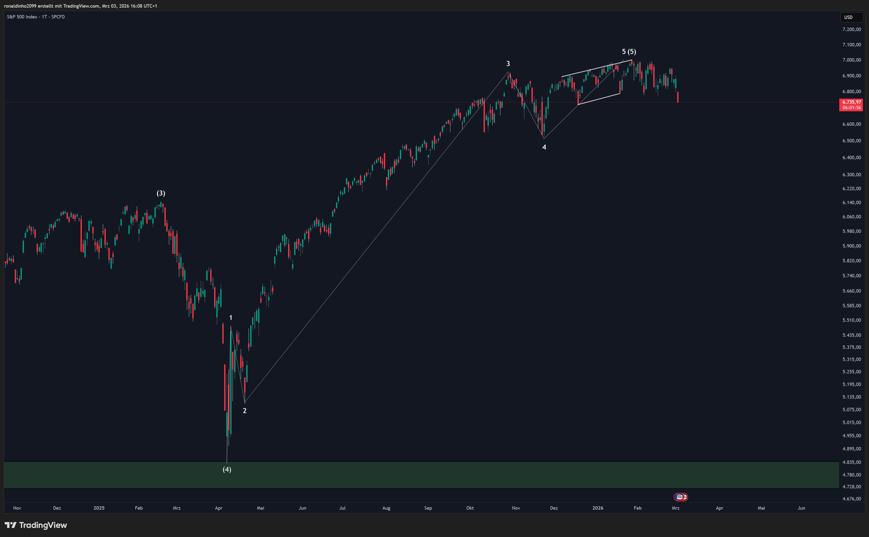Click the 7.200,00 price scale label
Screen dimensions: 869x537
click(x=851, y=29)
